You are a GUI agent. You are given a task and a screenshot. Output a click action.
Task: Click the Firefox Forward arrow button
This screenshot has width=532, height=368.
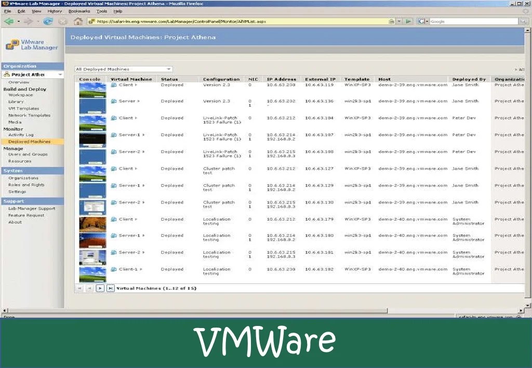point(28,21)
